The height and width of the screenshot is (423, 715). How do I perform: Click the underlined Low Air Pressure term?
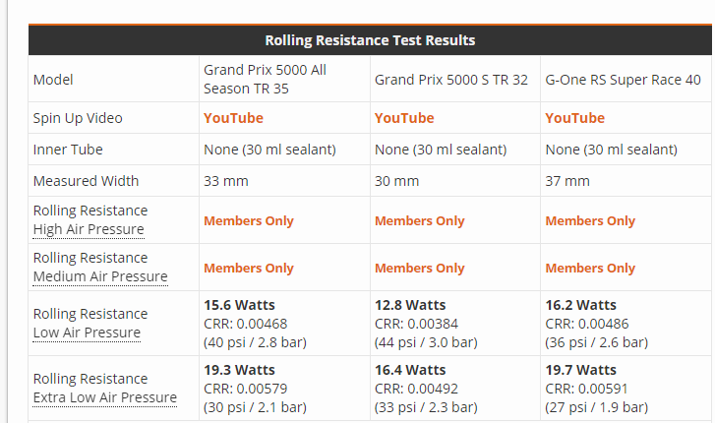(87, 333)
